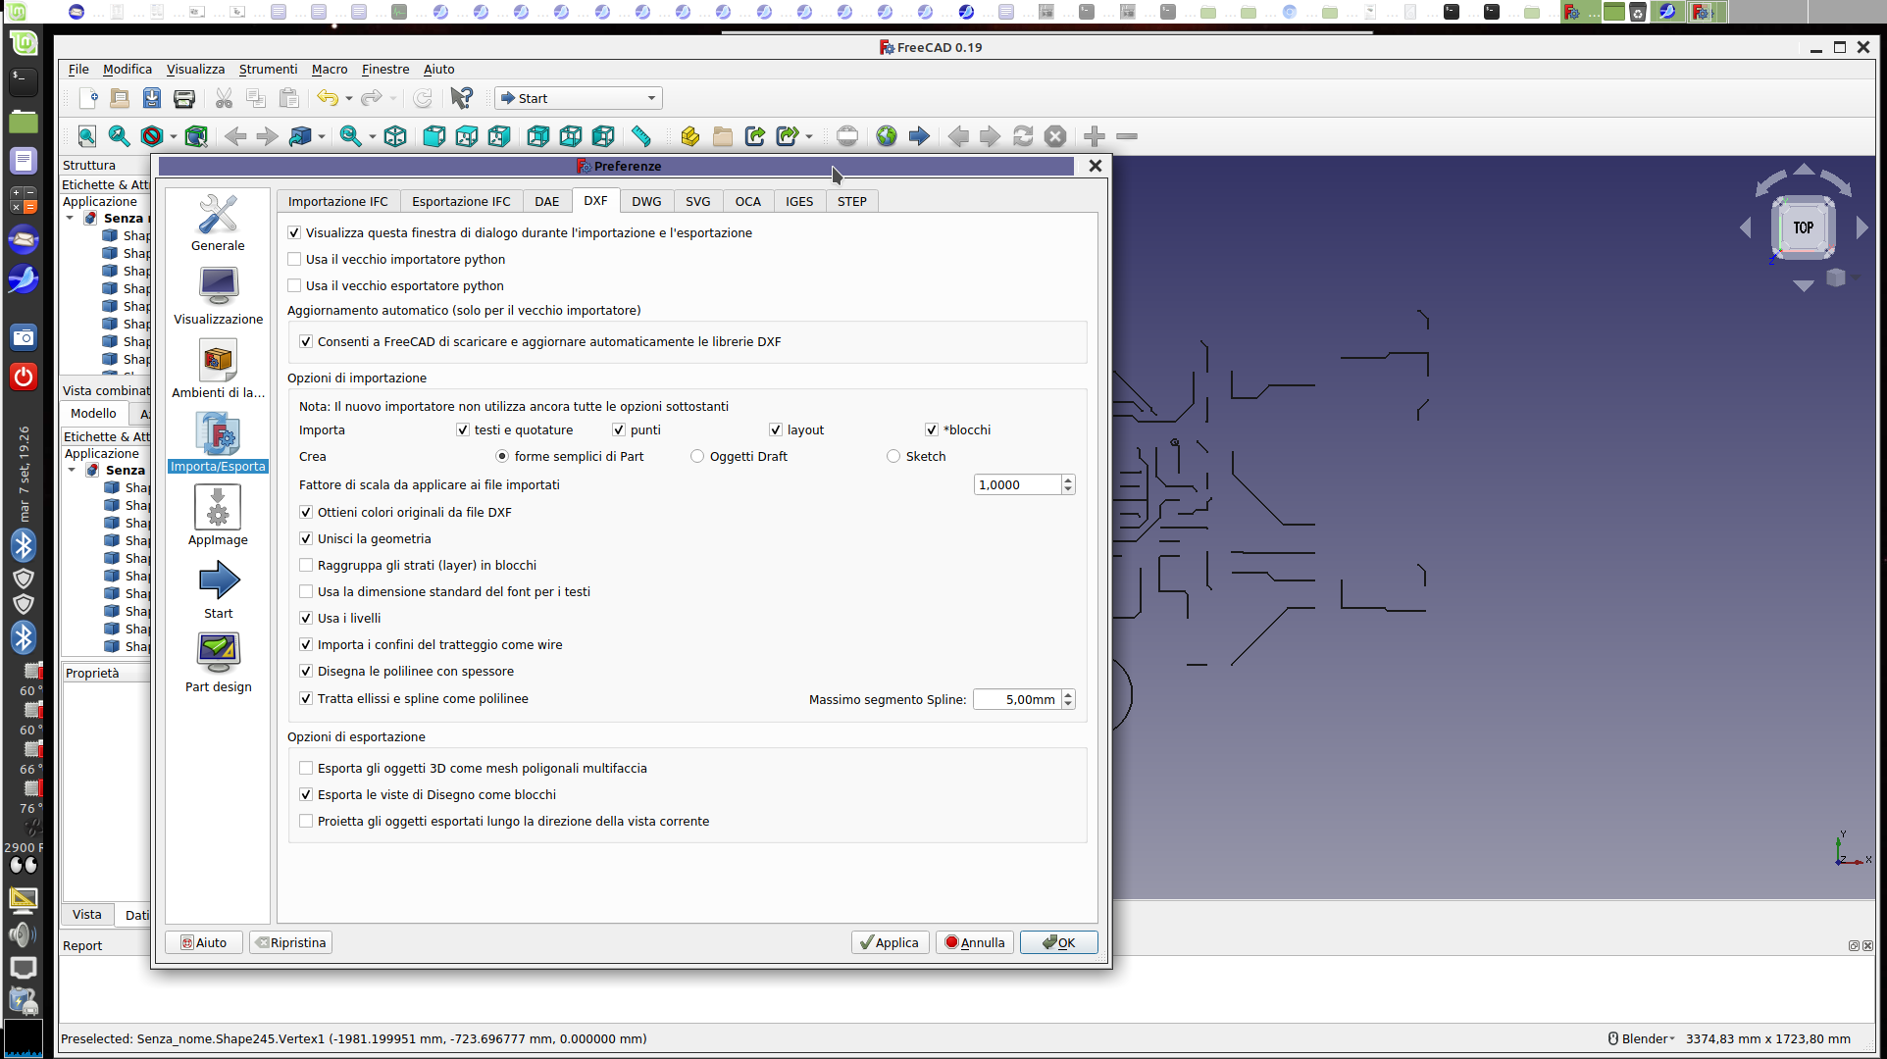Select the 'Sketch' creation radio button
The width and height of the screenshot is (1887, 1059).
[x=892, y=457]
